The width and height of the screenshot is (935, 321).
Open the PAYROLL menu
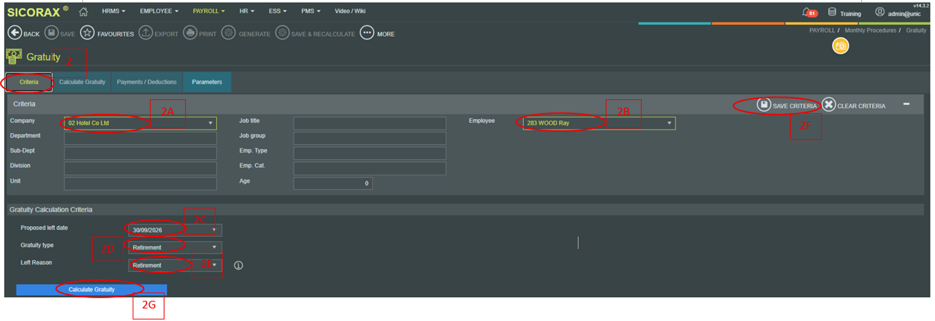(208, 11)
